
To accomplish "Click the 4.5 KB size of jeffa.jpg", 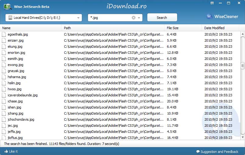I will tap(172, 132).
